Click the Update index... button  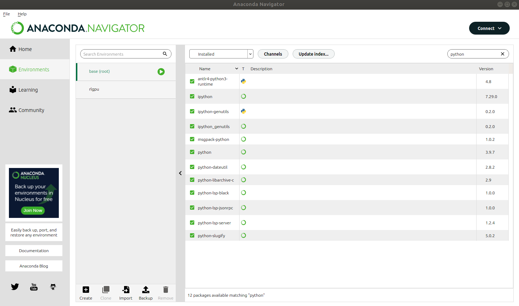(x=314, y=54)
